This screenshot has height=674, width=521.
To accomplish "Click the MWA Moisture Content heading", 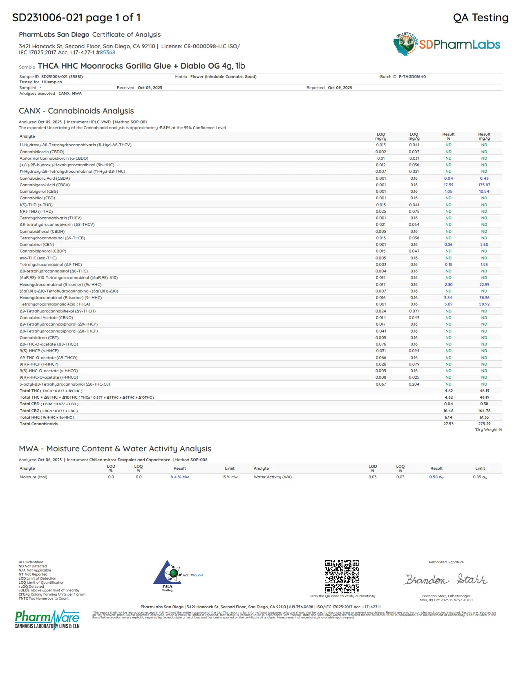I will 115,449.
